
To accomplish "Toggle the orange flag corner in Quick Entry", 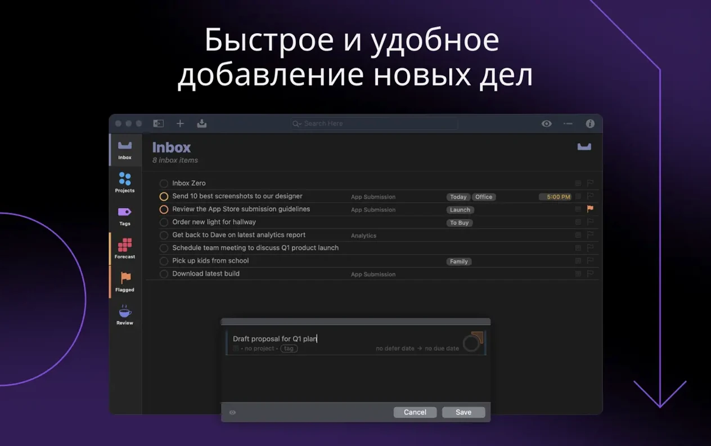I will [x=479, y=336].
